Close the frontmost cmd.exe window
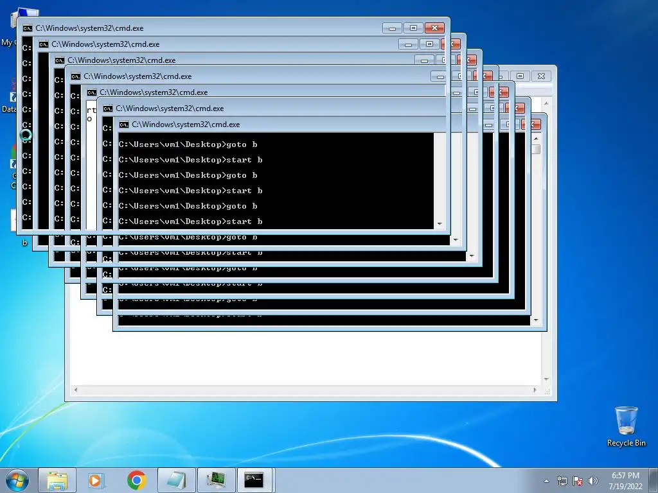Screen dimensions: 658x493 point(435,28)
